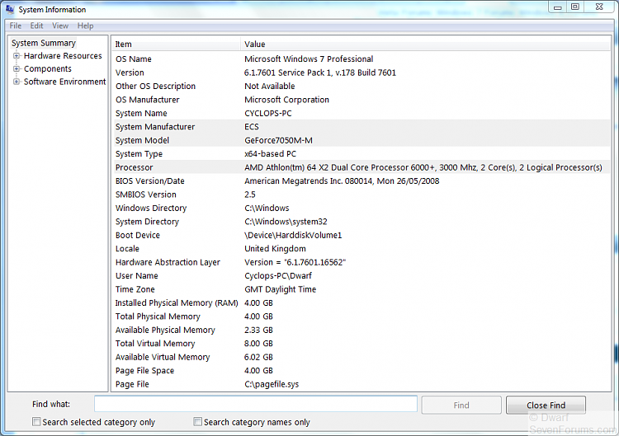The height and width of the screenshot is (436, 619).
Task: Select the SMBIOS Version row
Action: coord(361,195)
